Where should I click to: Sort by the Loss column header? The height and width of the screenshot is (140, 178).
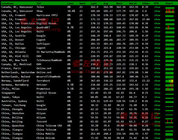point(70,3)
